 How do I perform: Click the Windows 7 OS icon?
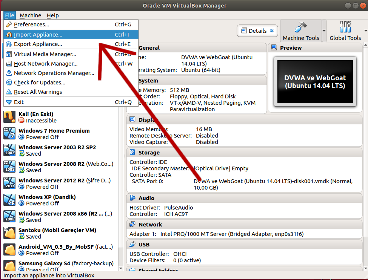click(x=9, y=133)
